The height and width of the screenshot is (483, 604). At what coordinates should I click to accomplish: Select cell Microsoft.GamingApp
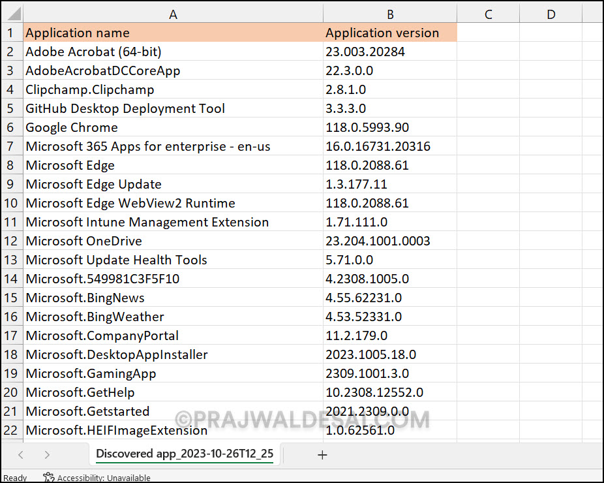(x=173, y=373)
